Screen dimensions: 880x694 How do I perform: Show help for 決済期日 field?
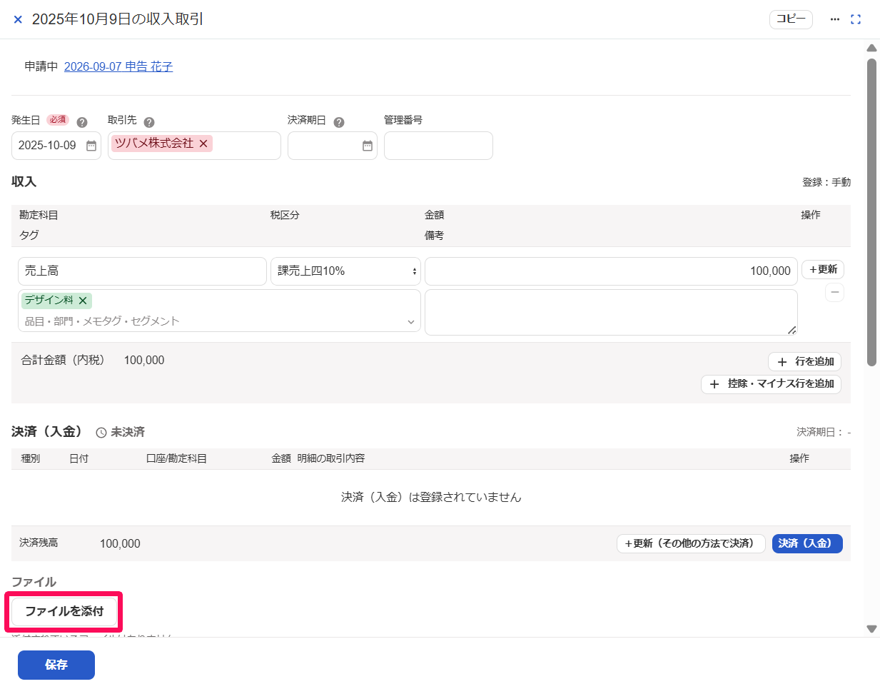[339, 122]
